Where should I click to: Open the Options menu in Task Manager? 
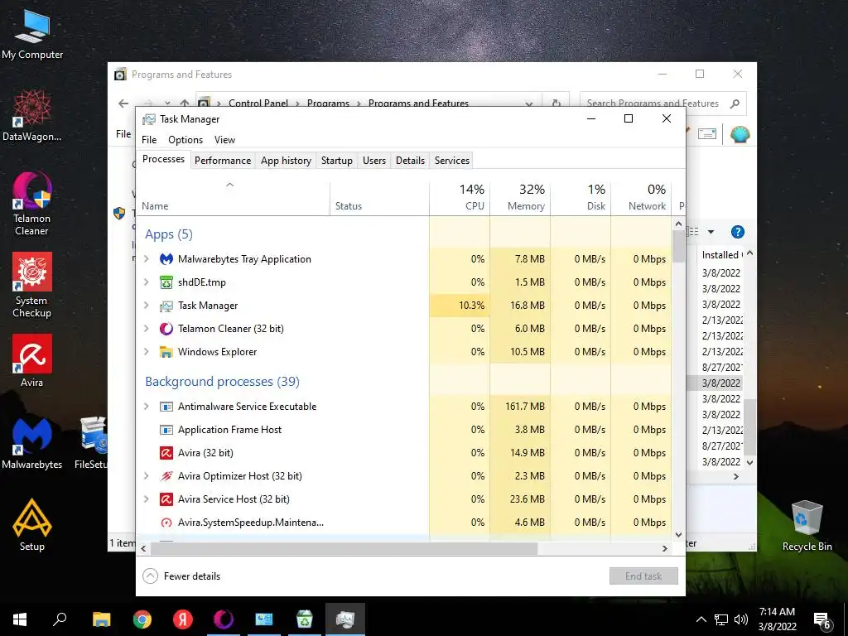pyautogui.click(x=185, y=139)
